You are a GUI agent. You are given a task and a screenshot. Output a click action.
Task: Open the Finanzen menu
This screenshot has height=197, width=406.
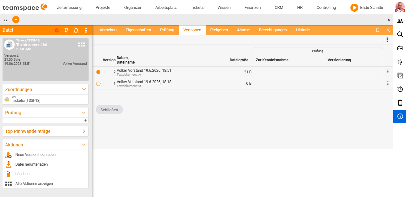tap(253, 8)
